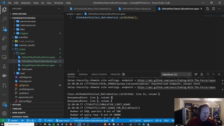
Task: Switch to the Terminal panel tab
Action: [83, 74]
